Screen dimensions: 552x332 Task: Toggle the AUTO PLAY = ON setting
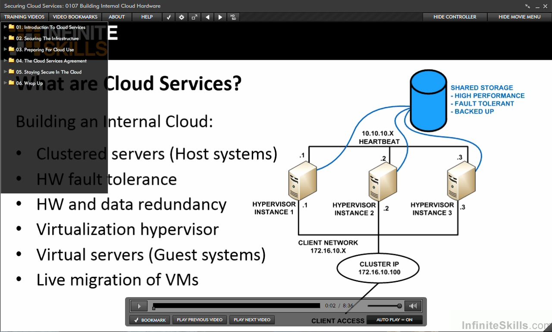click(394, 320)
